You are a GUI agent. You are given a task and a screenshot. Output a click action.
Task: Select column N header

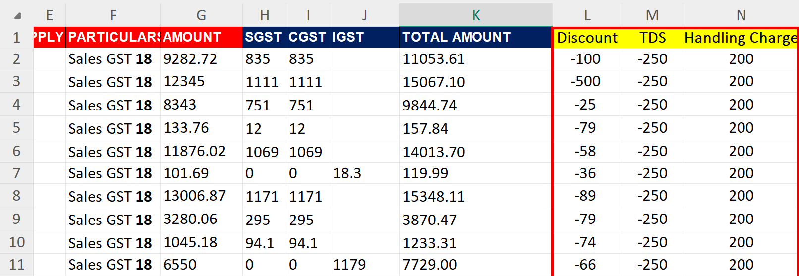(741, 15)
